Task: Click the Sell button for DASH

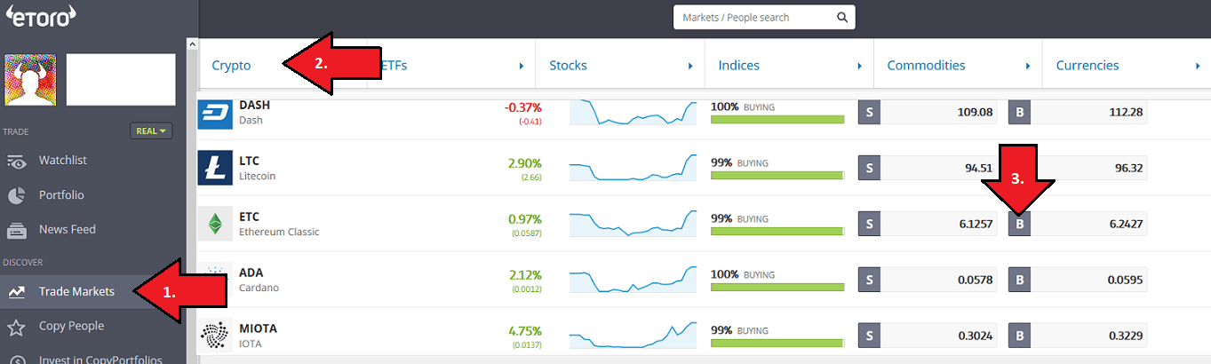Action: click(869, 112)
